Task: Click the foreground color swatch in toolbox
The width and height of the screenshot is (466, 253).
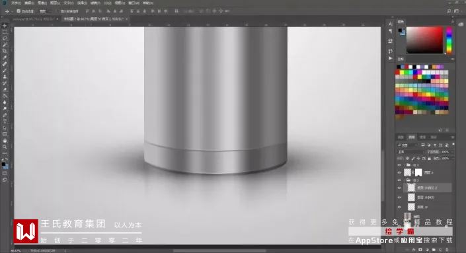Action: [x=3, y=164]
